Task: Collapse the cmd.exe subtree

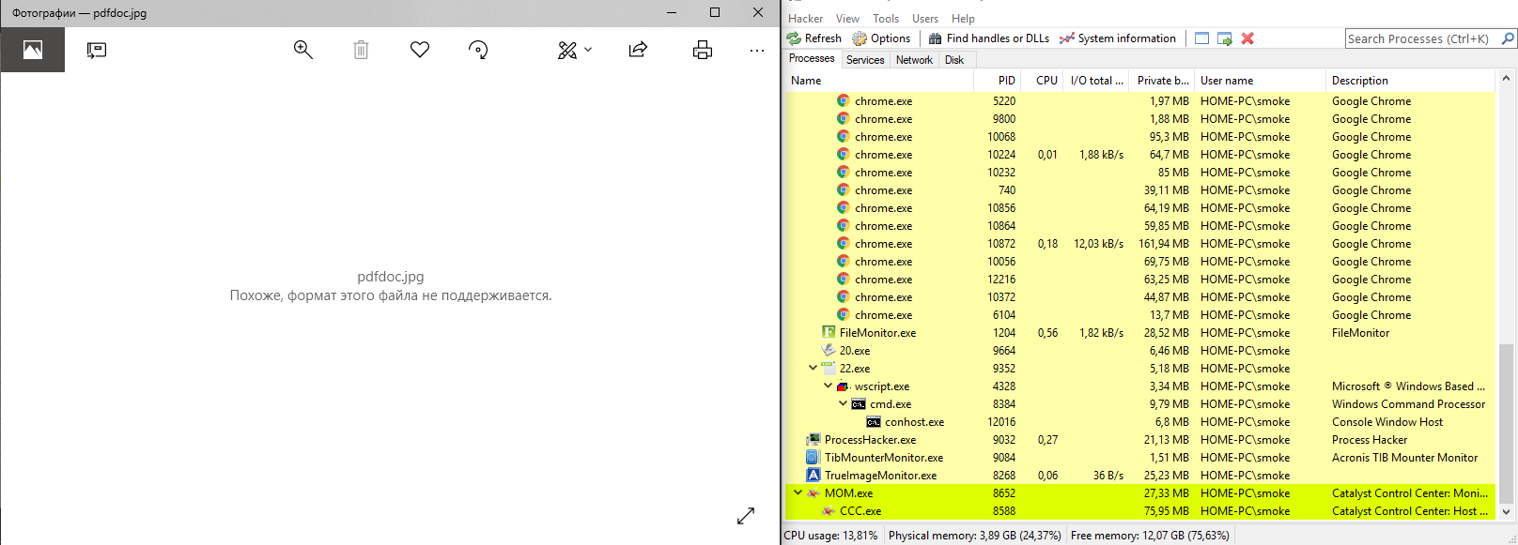Action: click(x=843, y=404)
